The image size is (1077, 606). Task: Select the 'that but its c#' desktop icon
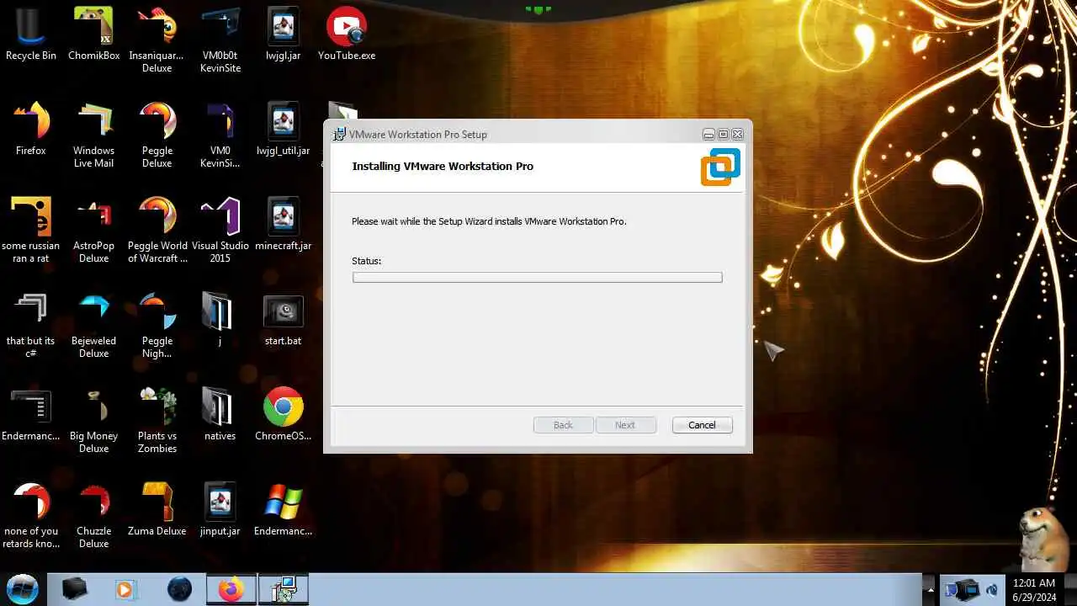(x=30, y=325)
